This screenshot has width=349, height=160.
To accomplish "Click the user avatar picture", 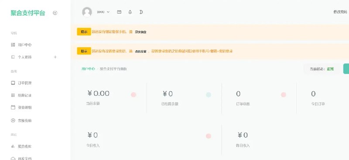I will [x=87, y=12].
